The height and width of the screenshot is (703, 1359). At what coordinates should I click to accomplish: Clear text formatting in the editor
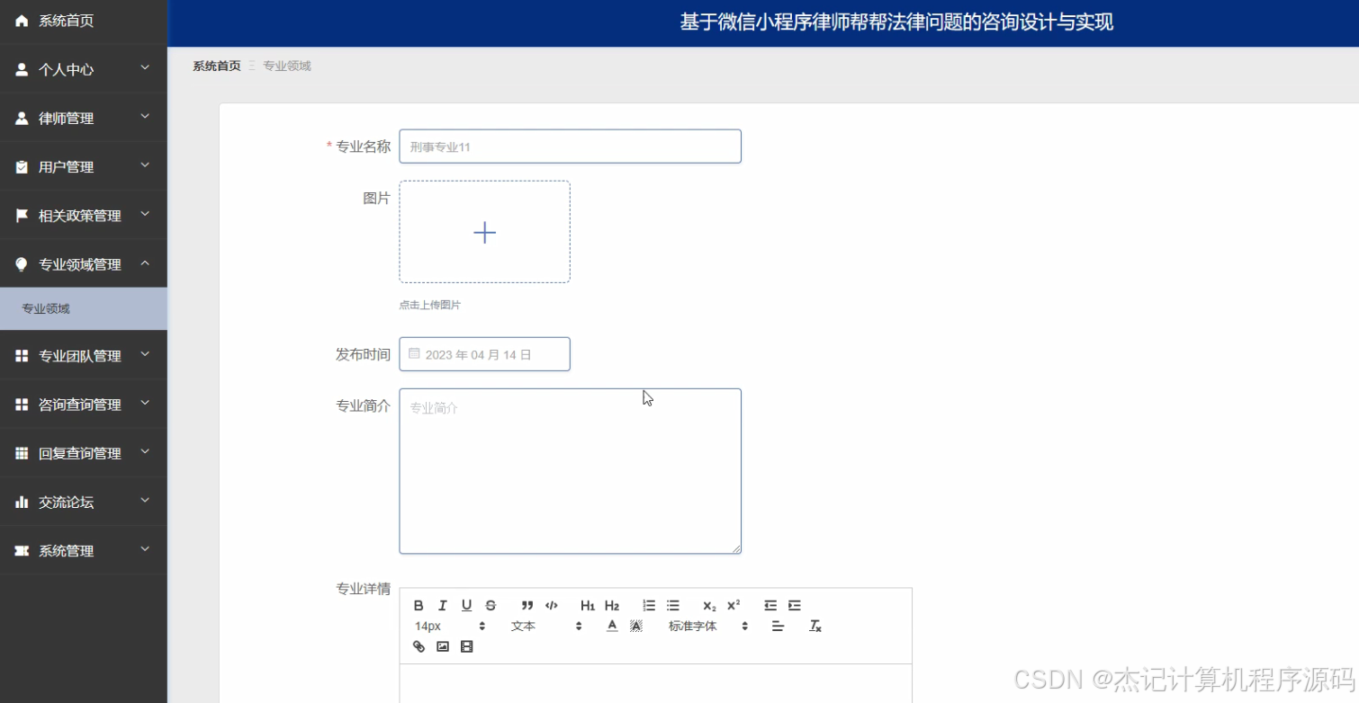pyautogui.click(x=815, y=626)
